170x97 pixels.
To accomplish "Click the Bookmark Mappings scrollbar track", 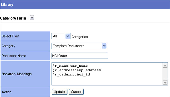I will 165,74.
